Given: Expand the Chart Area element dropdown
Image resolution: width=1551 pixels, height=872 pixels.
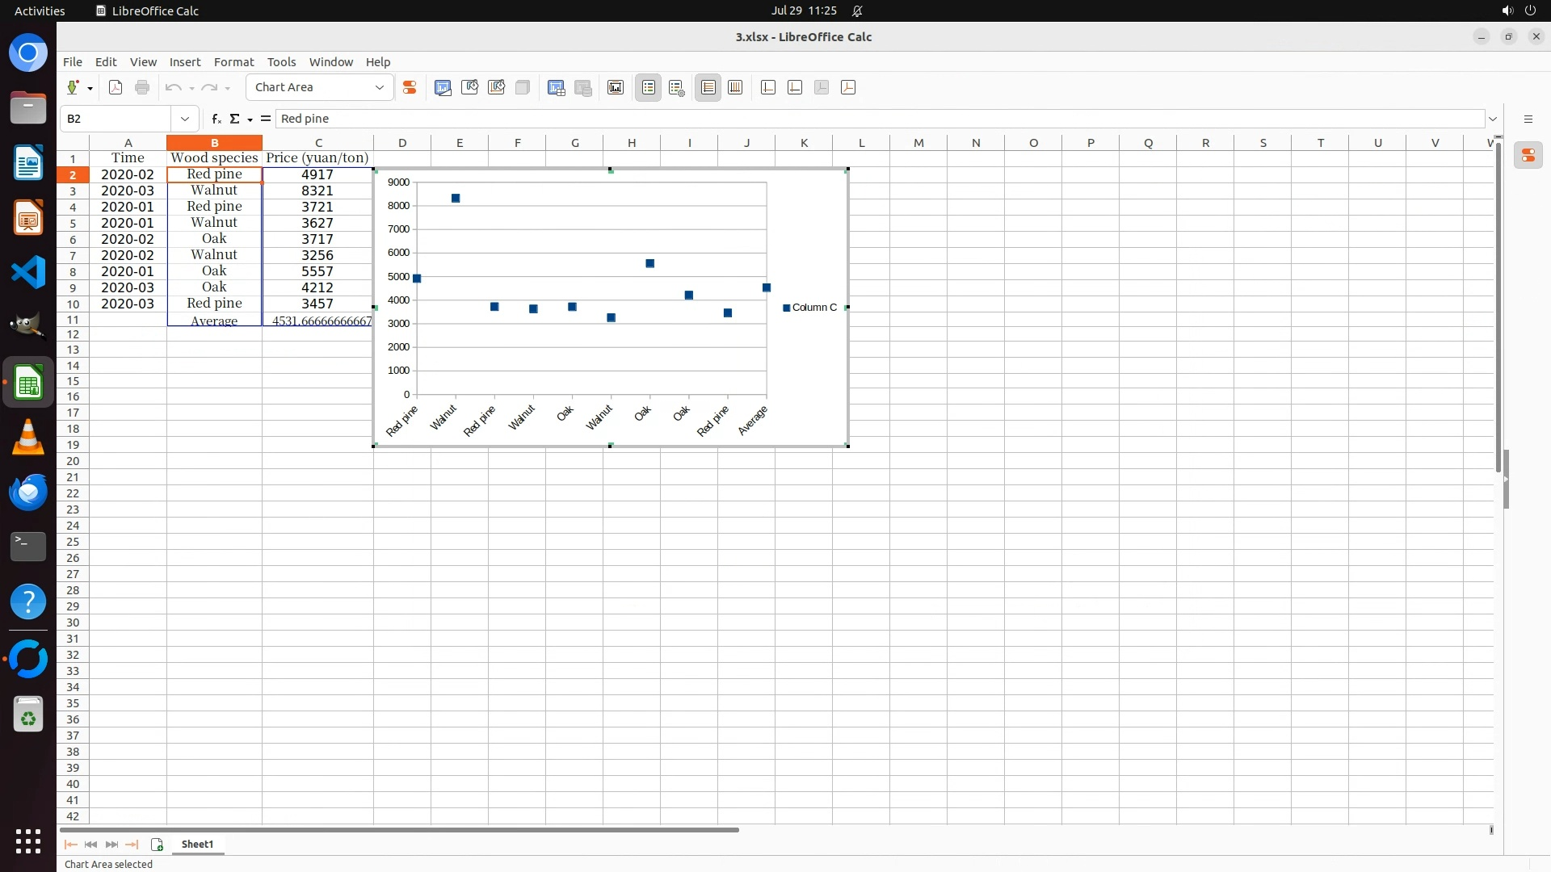Looking at the screenshot, I should point(380,87).
